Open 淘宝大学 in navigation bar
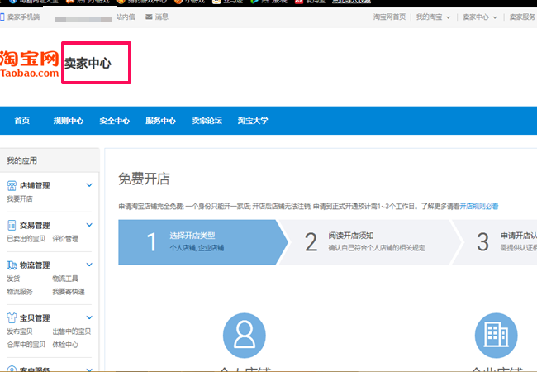Screen dimensions: 537x372 pos(253,121)
